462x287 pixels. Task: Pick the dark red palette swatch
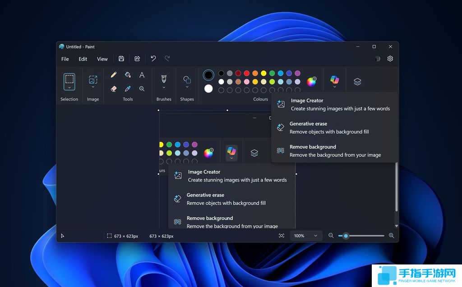[x=238, y=73]
